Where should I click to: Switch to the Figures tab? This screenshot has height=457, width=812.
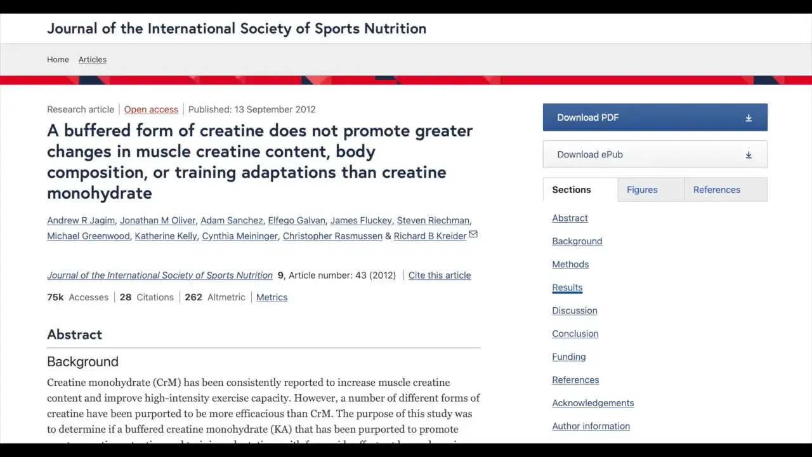[x=651, y=190]
